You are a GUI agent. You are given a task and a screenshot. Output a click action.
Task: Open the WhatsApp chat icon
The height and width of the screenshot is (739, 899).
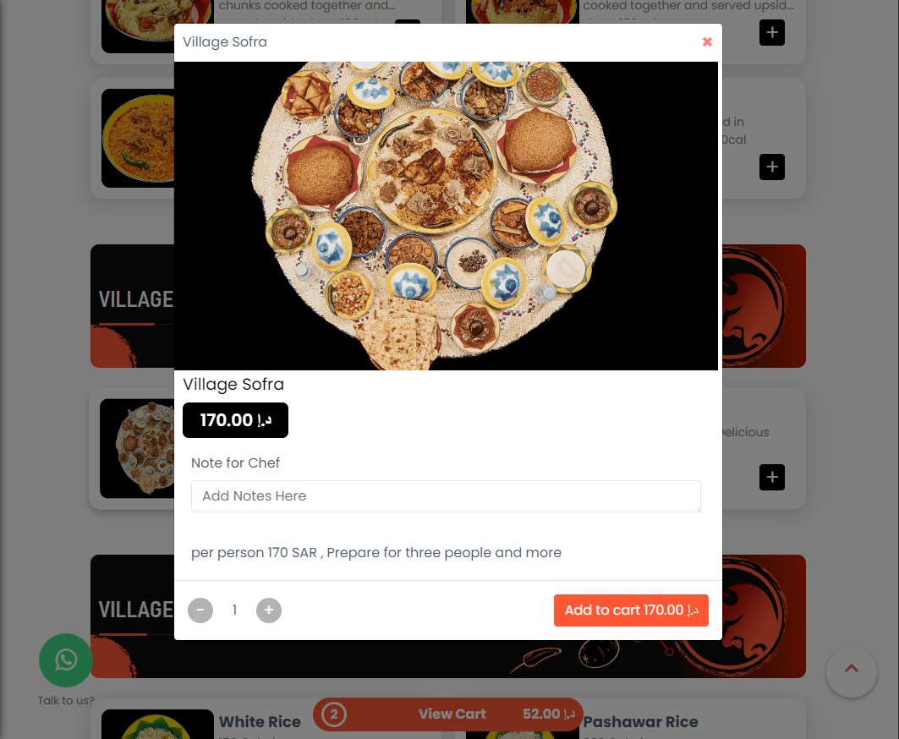[x=66, y=660]
